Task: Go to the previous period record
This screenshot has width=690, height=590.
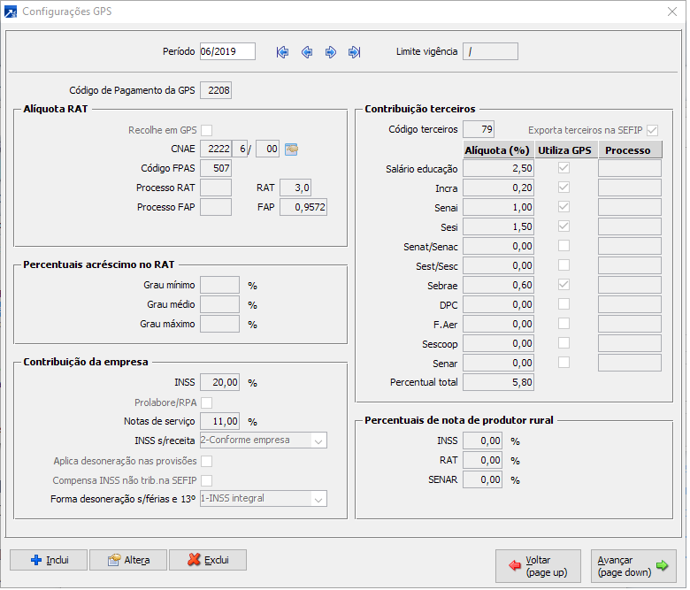Action: point(307,52)
